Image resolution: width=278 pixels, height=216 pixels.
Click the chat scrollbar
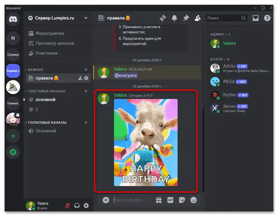pyautogui.click(x=203, y=150)
